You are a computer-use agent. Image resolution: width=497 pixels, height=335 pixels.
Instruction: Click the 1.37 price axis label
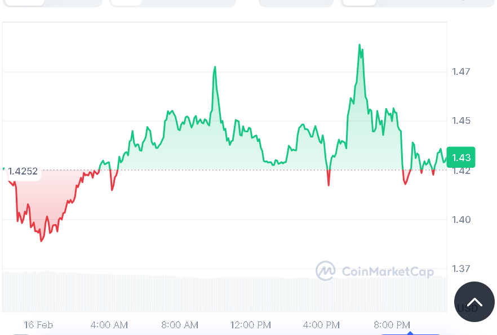click(461, 269)
